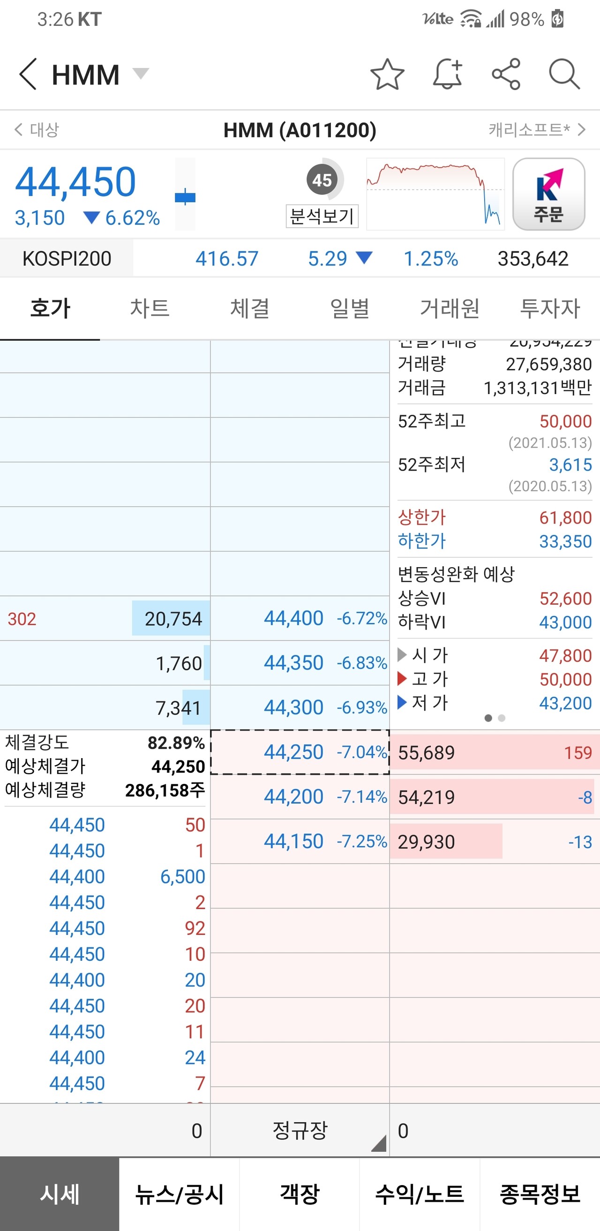Image resolution: width=600 pixels, height=1231 pixels.
Task: Tap total ask quantity field showing 0
Action: click(x=105, y=1130)
